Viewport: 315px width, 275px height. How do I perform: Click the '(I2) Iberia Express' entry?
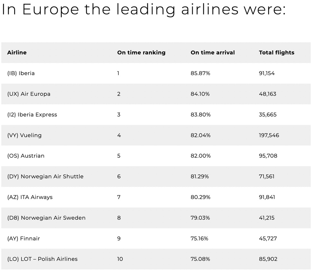[x=32, y=115]
